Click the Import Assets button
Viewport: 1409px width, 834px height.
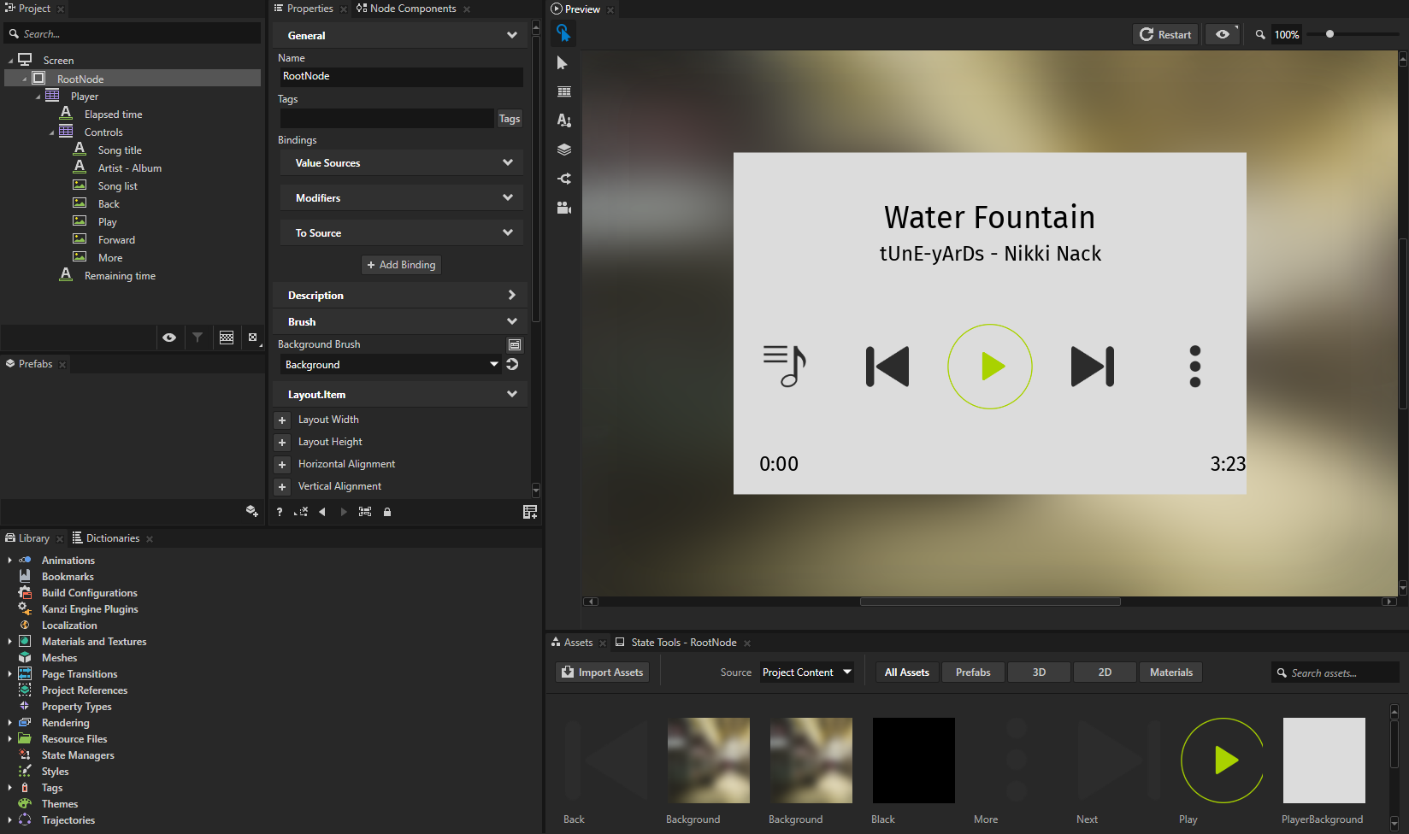(x=603, y=672)
